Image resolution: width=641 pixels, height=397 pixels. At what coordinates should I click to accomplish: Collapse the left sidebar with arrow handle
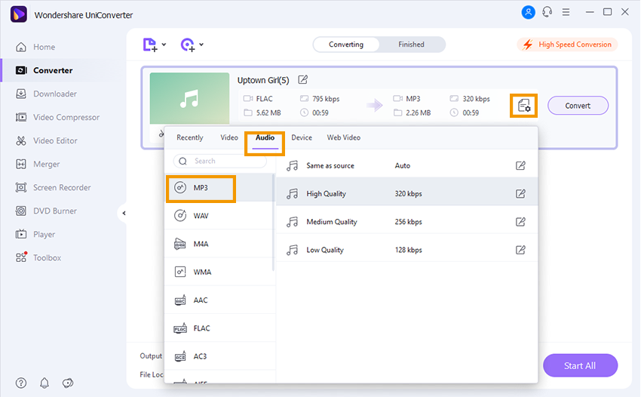coord(124,214)
